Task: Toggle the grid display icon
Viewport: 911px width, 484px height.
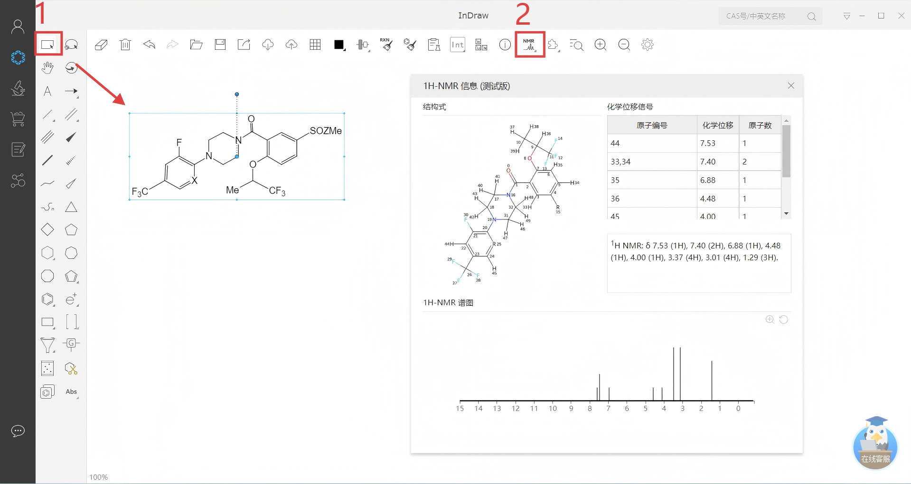Action: (x=315, y=45)
